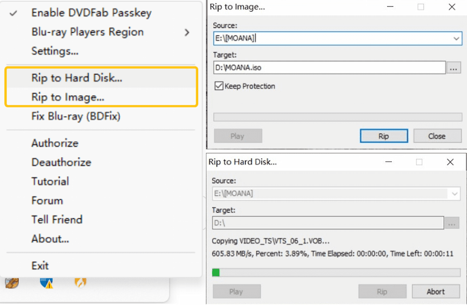Click the Rip button in Rip to Image
The image size is (467, 305).
(x=383, y=135)
